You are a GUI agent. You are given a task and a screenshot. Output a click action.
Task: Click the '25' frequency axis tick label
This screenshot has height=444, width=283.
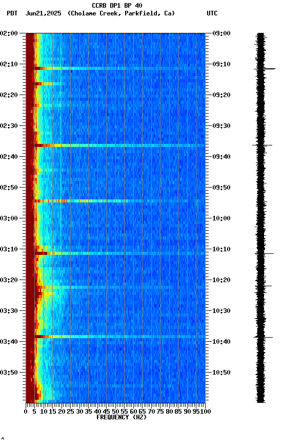point(71,412)
